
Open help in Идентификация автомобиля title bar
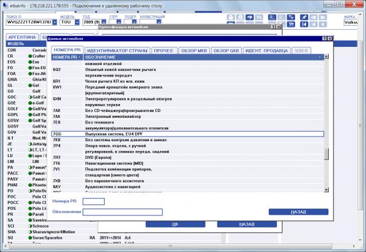(273, 27)
